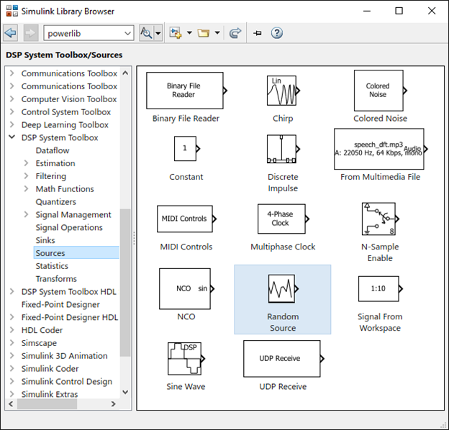Screen dimensions: 449x430
Task: Expand the Deep Learning Toolbox node
Action: click(x=12, y=124)
